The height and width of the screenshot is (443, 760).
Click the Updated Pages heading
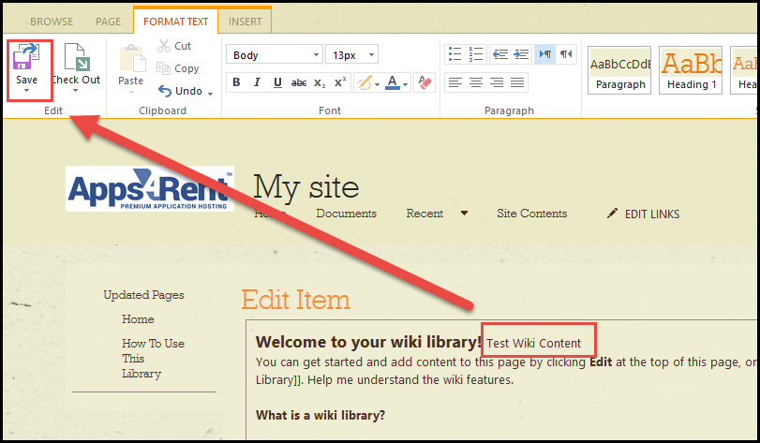pyautogui.click(x=143, y=295)
